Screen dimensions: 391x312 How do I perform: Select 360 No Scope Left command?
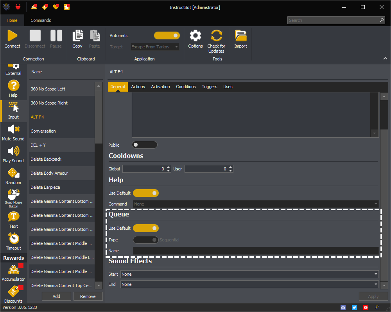(x=62, y=89)
